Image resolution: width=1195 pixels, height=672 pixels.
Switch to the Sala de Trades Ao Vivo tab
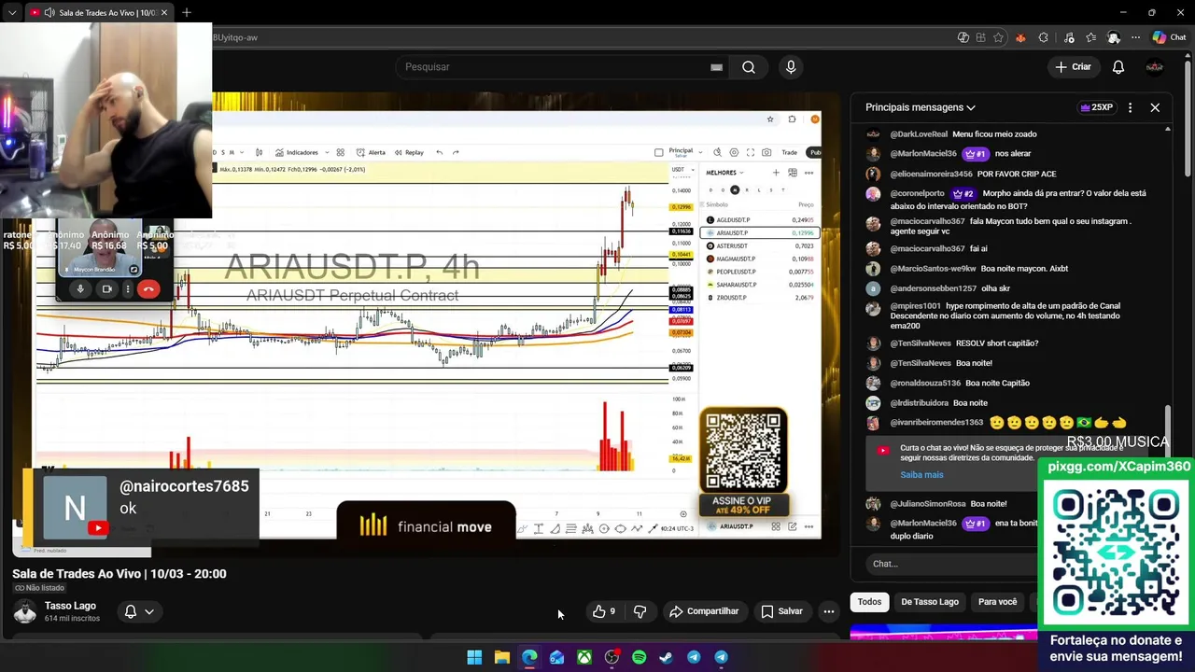[x=98, y=13]
